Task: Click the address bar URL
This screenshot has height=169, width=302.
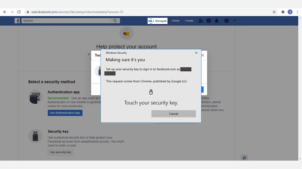Action: point(77,12)
